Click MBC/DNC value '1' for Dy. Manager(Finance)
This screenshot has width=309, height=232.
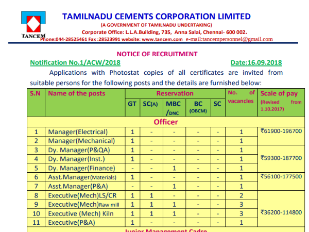pos(174,168)
